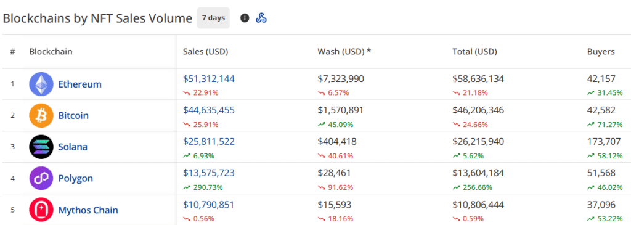Select Polygon wash value $28,461
Viewport: 631px width, 225px height.
click(x=335, y=173)
